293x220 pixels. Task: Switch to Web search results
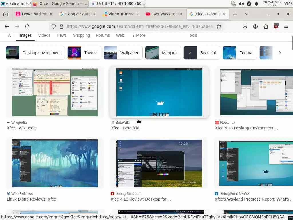coord(120,35)
